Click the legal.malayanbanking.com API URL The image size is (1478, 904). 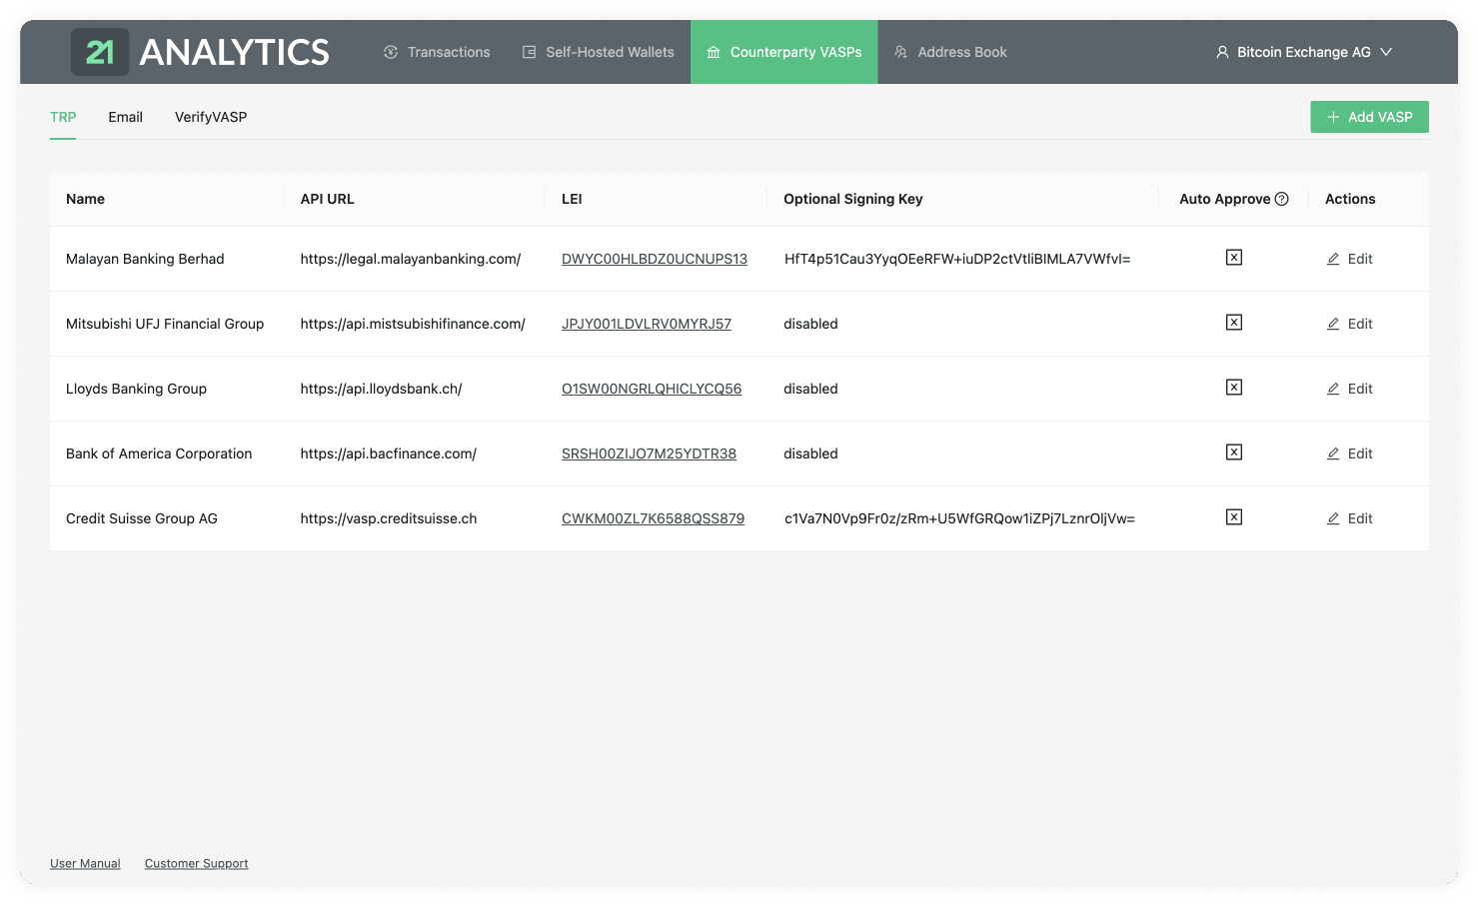[411, 259]
